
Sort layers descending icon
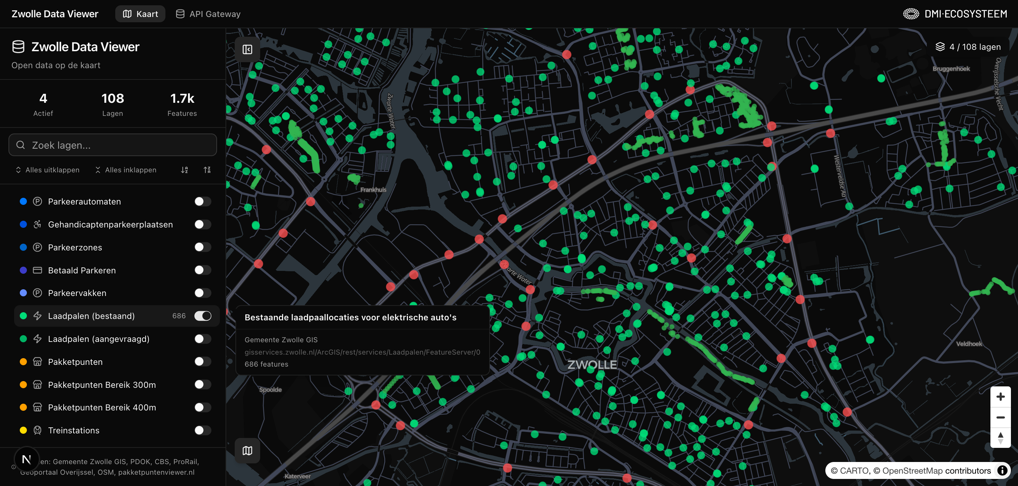[207, 170]
